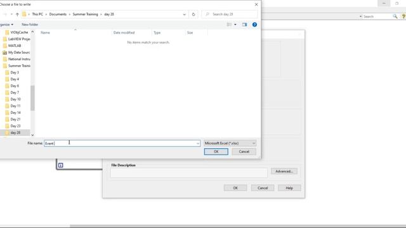Cancel the file chooser dialog
Viewport: 406px width, 228px height.
pos(244,152)
